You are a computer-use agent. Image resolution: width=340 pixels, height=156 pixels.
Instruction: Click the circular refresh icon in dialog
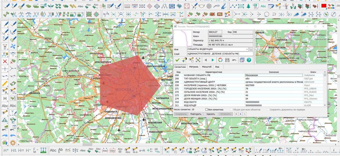tap(220, 60)
